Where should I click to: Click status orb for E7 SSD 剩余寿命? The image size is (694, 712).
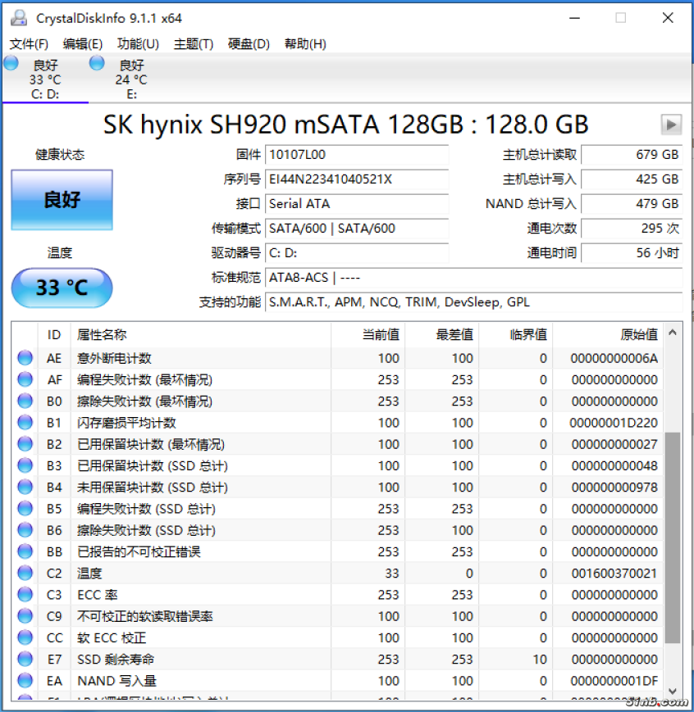click(x=25, y=660)
